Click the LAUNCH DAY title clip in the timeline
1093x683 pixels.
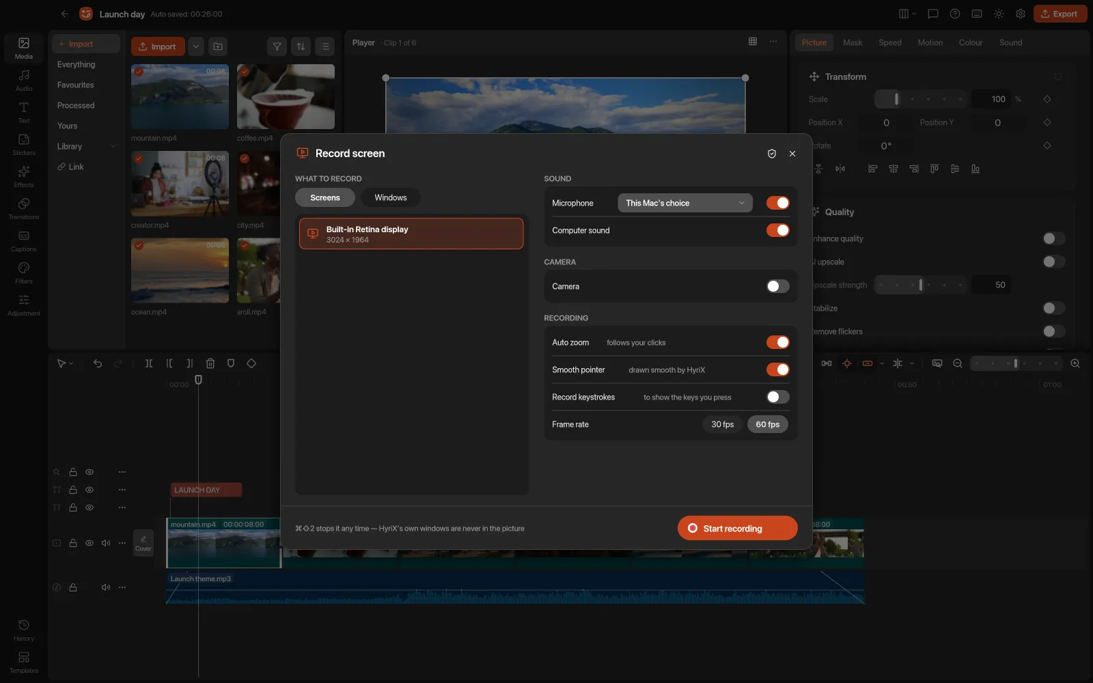pyautogui.click(x=206, y=490)
